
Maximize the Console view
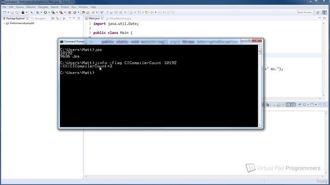pyautogui.click(x=324, y=104)
